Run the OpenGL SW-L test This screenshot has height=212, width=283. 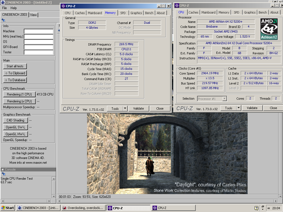click(x=15, y=127)
